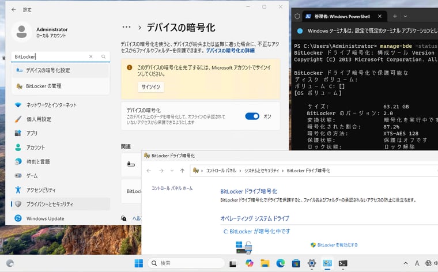Open ネットワークとインターネット settings category
The width and height of the screenshot is (438, 272).
point(61,105)
